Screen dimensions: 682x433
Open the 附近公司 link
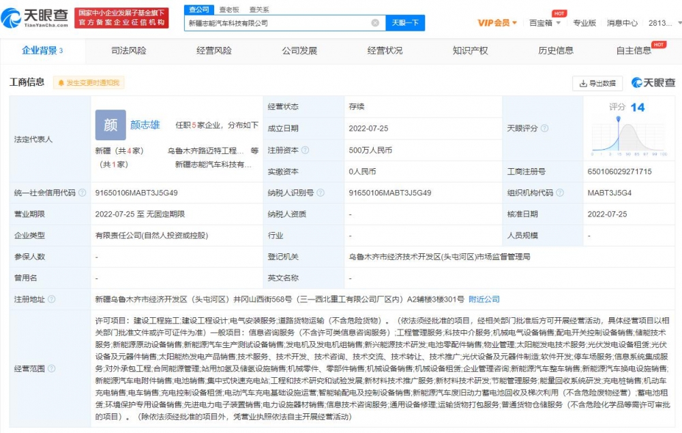point(484,299)
